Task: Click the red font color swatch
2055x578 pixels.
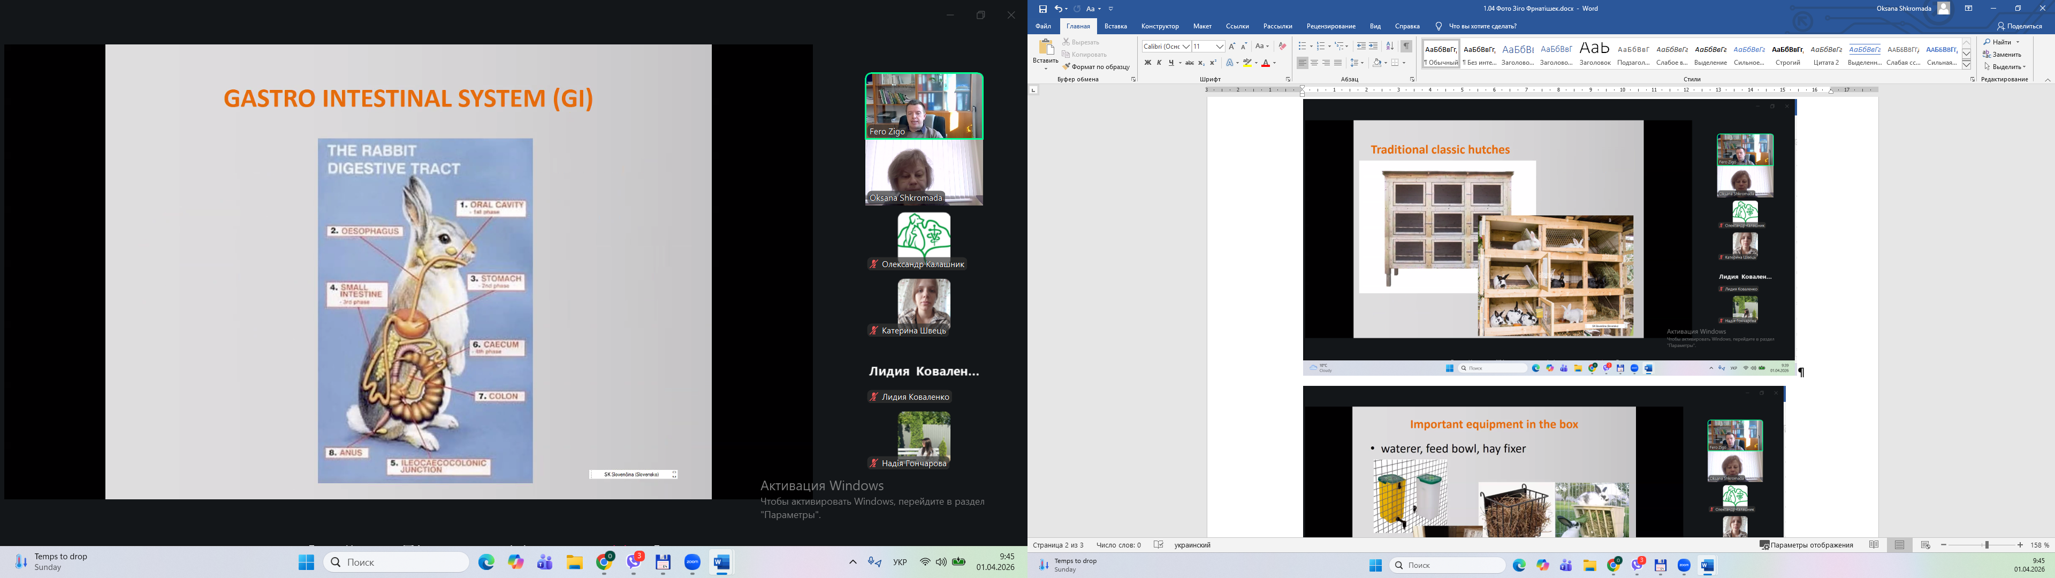Action: (x=1265, y=63)
